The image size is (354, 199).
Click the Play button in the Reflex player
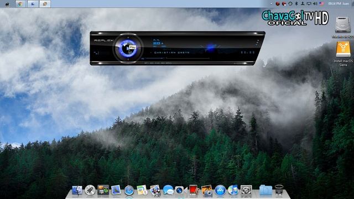tap(128, 48)
